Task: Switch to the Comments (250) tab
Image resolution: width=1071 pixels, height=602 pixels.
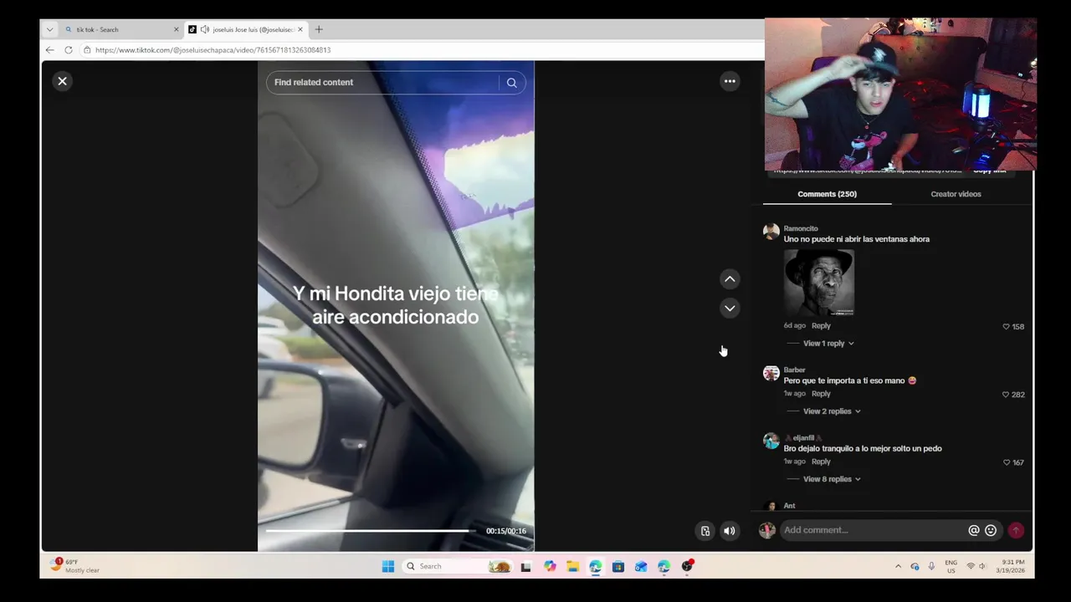Action: 827,194
